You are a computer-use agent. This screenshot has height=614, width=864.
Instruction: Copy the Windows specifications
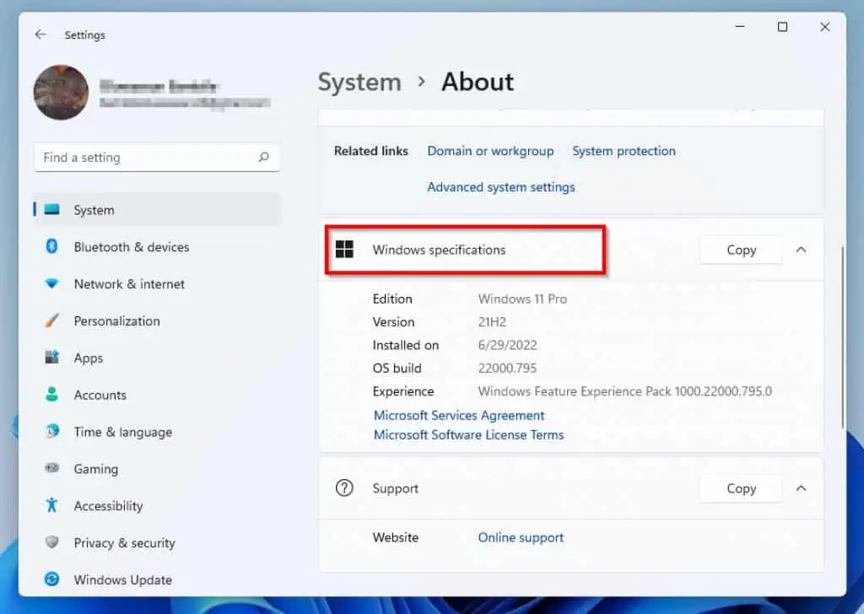click(x=741, y=250)
